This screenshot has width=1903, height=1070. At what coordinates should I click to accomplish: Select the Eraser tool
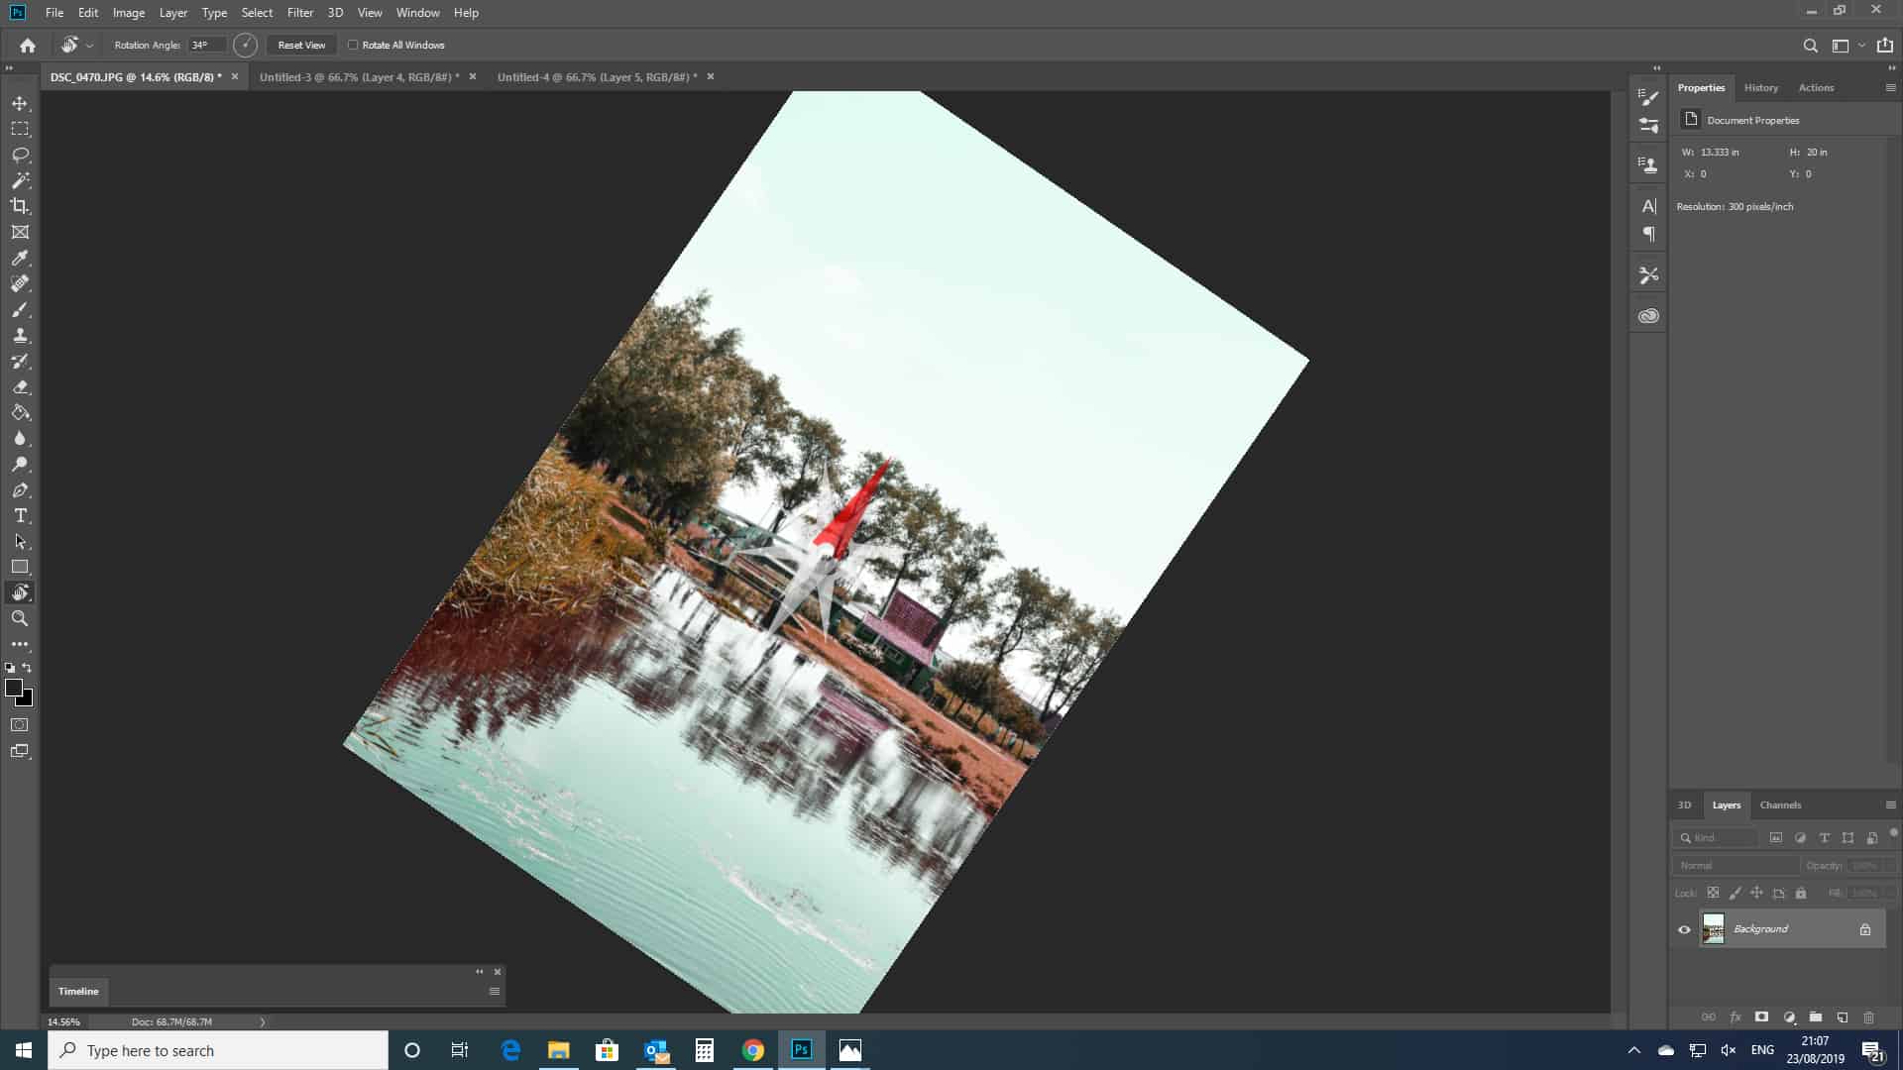[x=20, y=386]
